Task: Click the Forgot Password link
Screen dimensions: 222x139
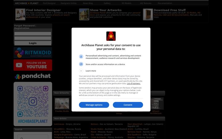Action: click(x=24, y=26)
